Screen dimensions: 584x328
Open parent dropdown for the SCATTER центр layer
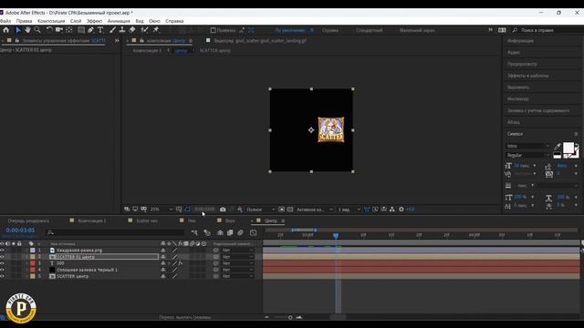coord(237,276)
